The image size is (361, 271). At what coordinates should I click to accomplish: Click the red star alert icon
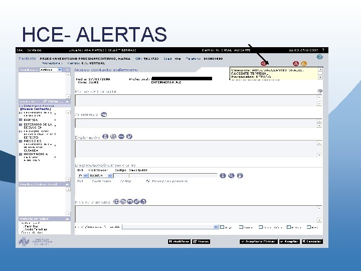coord(264,63)
